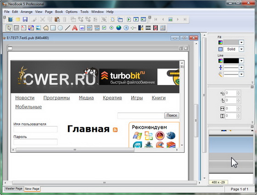Run the publication with the green play icon
The image size is (257, 195).
129,19
